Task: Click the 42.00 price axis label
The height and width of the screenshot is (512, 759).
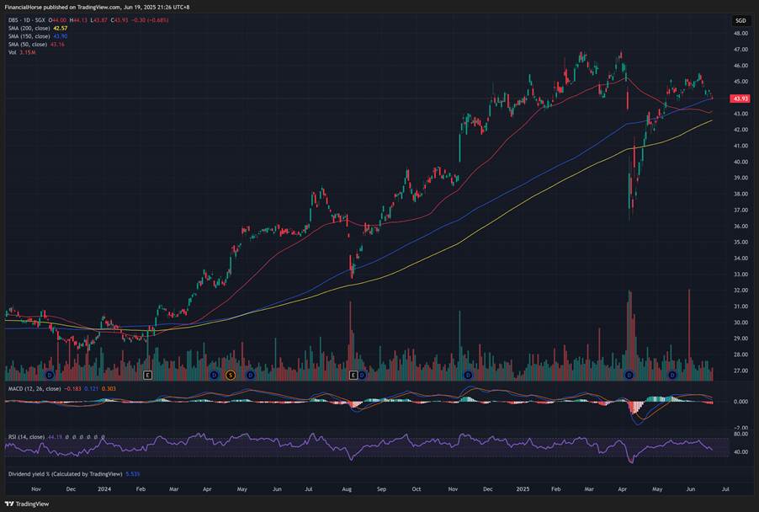Action: 740,130
